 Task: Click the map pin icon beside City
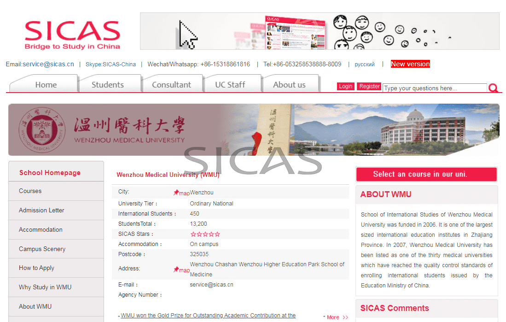[176, 193]
